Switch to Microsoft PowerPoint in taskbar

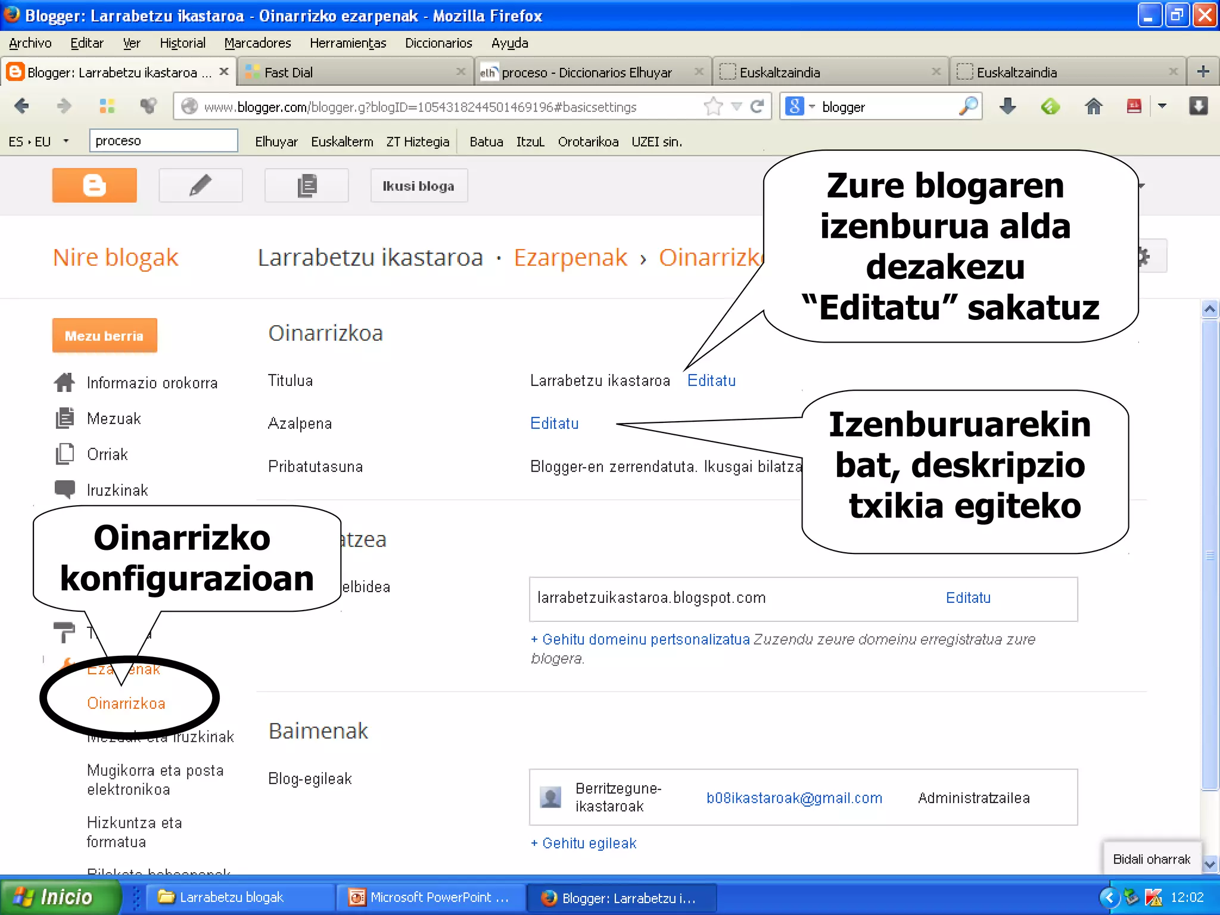430,897
